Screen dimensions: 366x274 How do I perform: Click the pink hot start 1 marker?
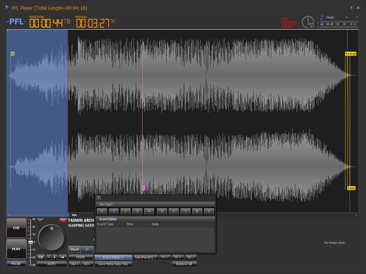pos(144,188)
